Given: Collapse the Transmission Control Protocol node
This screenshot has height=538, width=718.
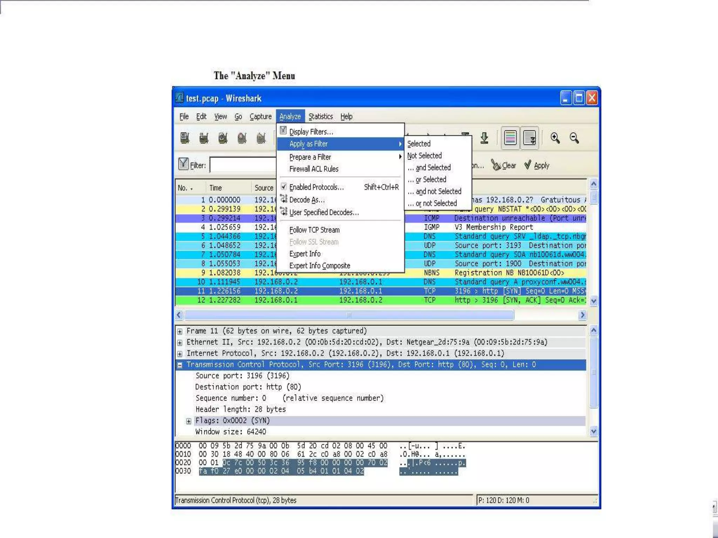Looking at the screenshot, I should [180, 365].
